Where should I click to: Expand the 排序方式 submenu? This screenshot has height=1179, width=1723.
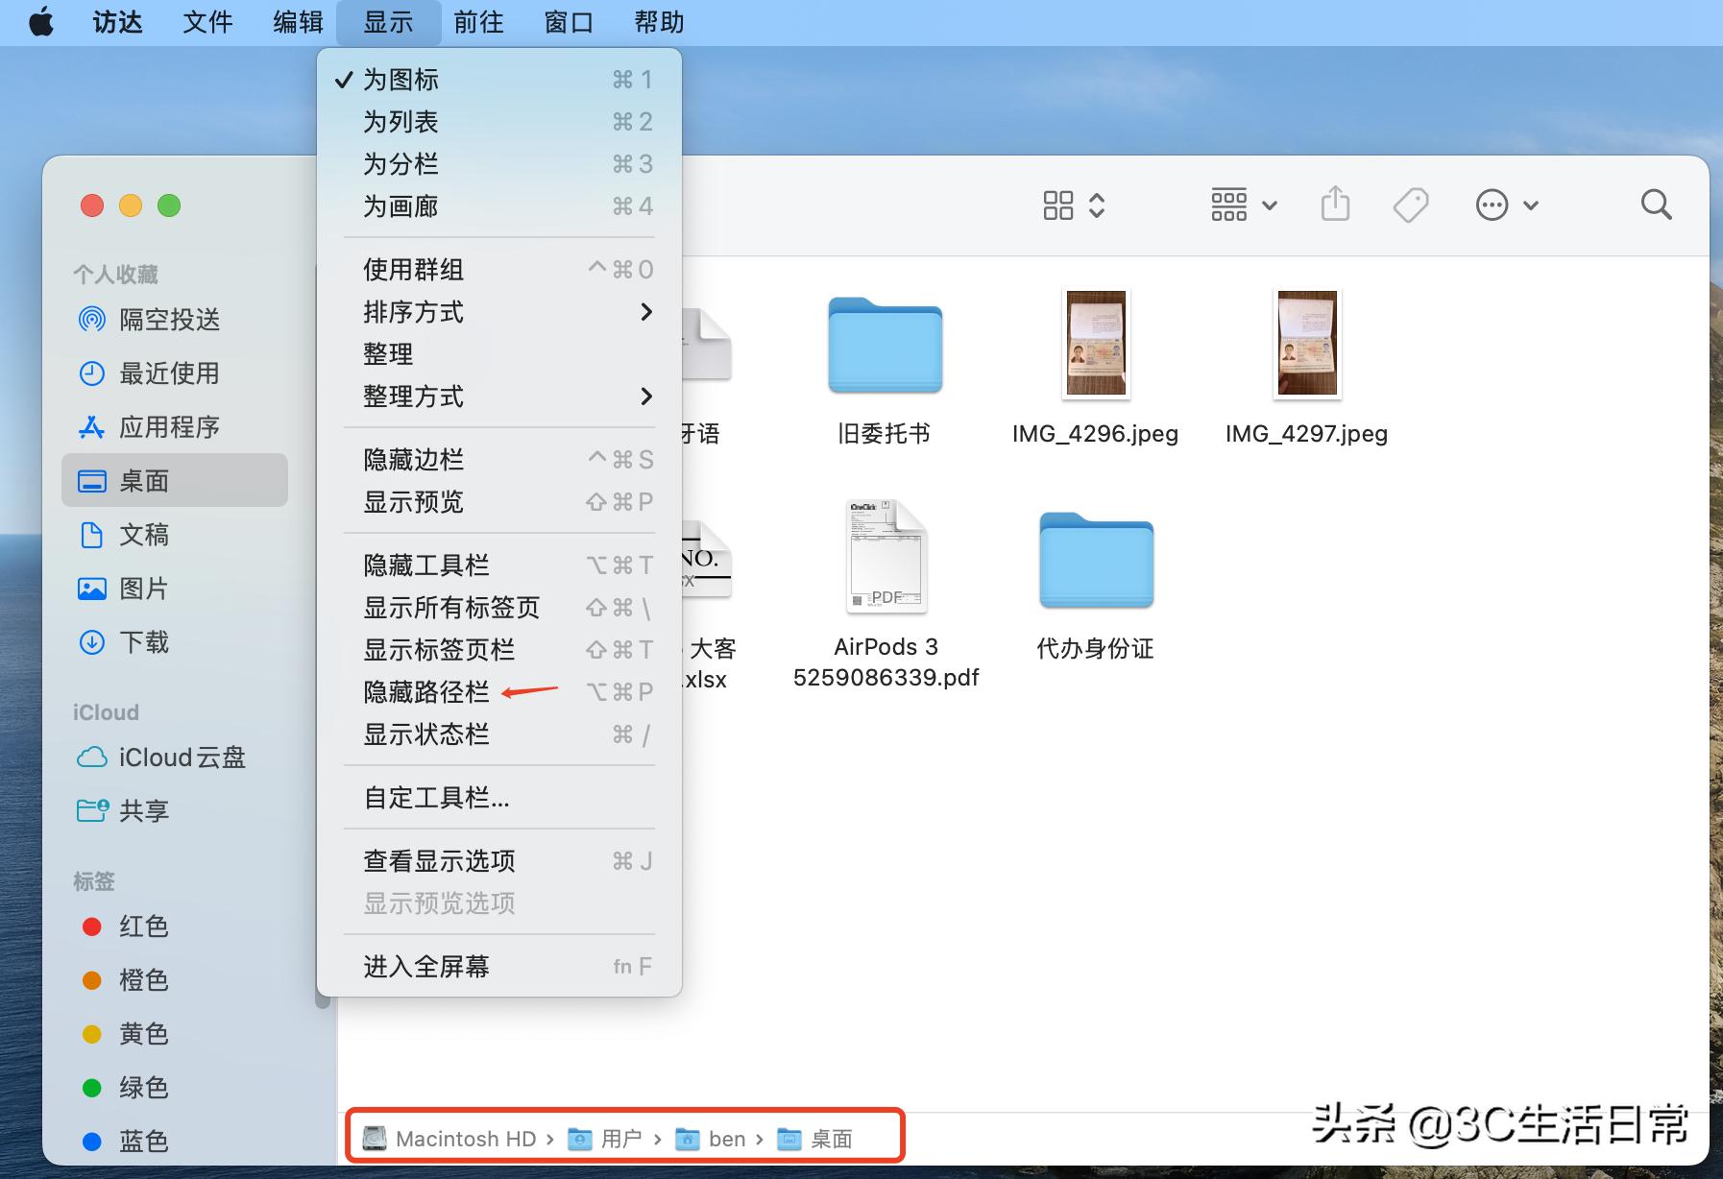[414, 312]
